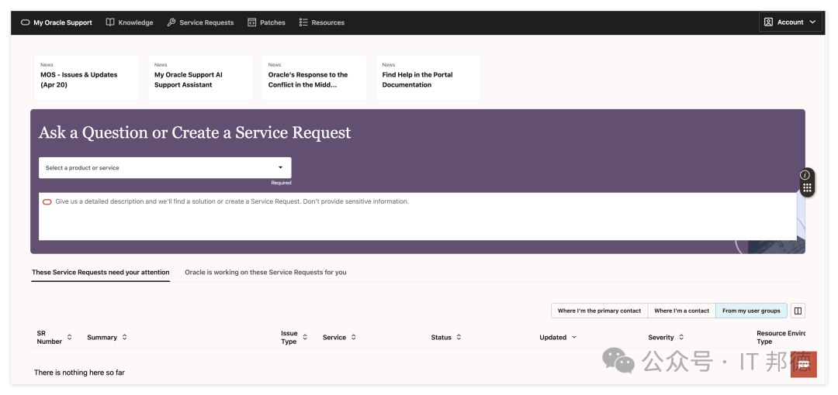
Task: Sort by Status column arrows
Action: (459, 338)
